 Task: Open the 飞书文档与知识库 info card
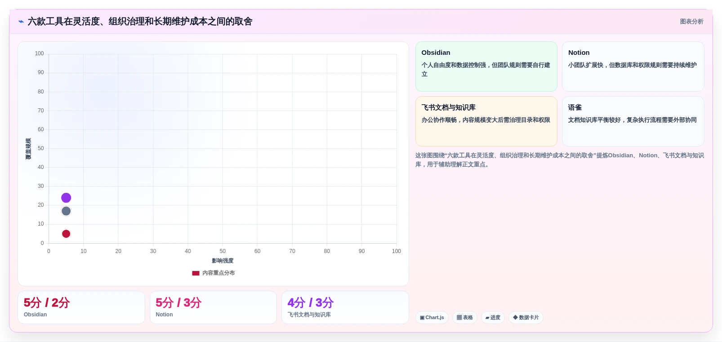pyautogui.click(x=486, y=121)
